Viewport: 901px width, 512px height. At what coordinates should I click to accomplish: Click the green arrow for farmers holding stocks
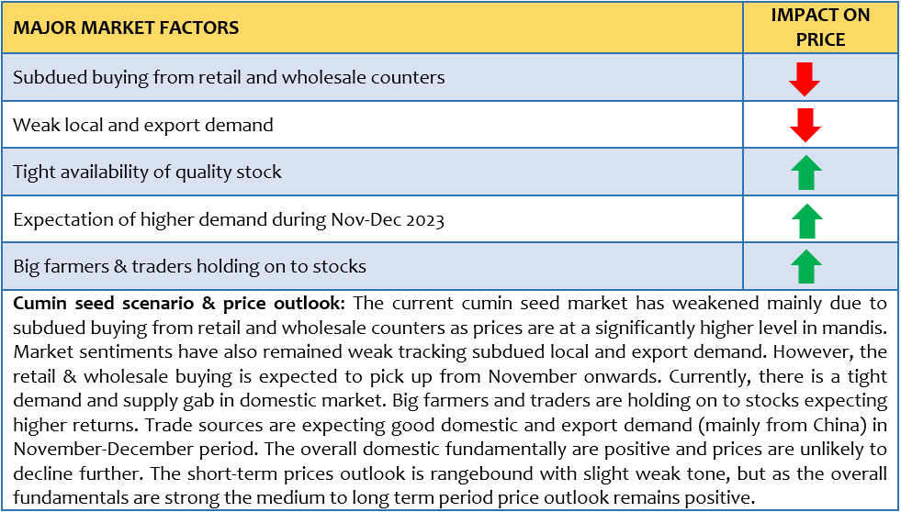(806, 266)
